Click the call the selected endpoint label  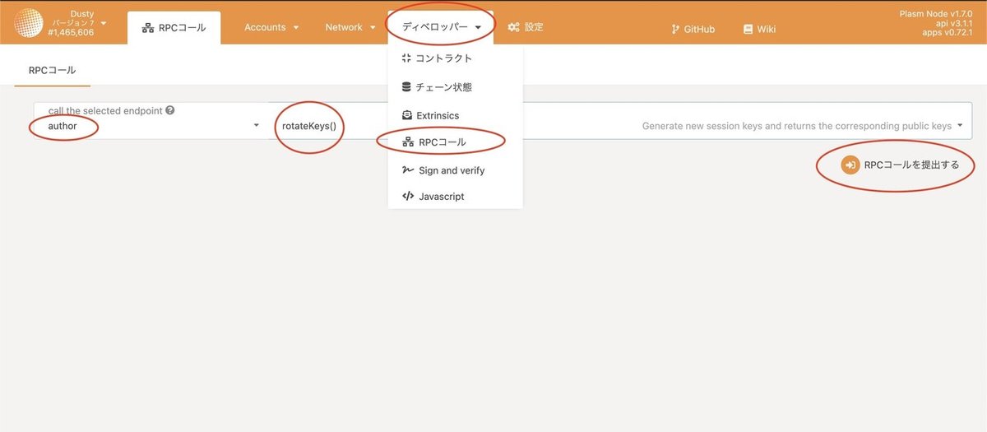(x=105, y=110)
